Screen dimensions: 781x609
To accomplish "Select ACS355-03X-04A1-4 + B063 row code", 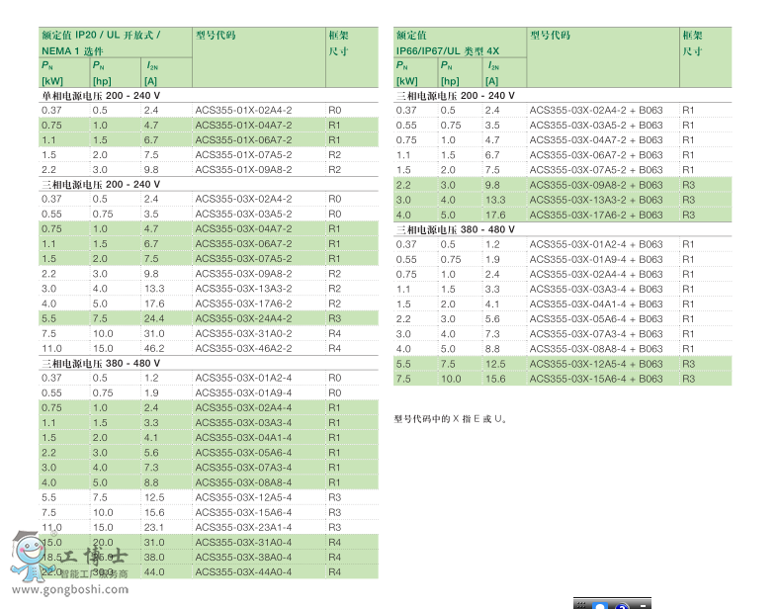I will 596,304.
